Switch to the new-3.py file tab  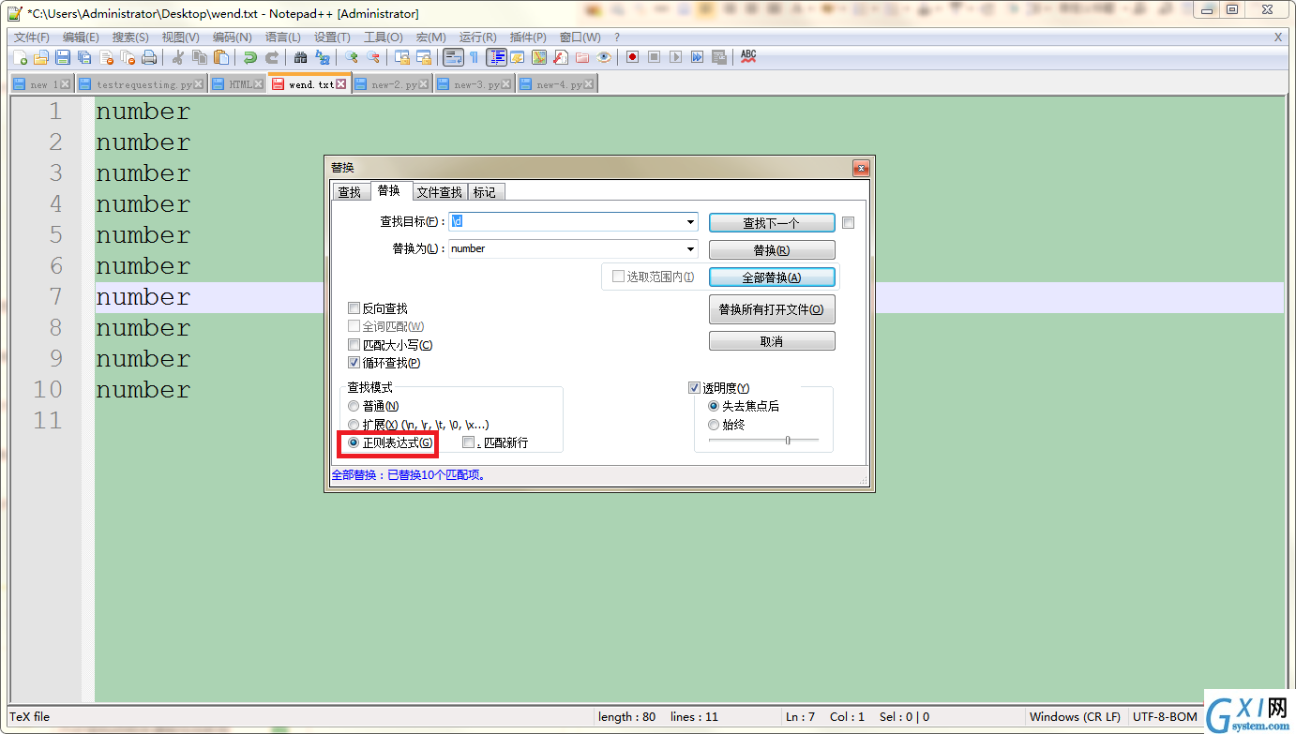[x=475, y=84]
